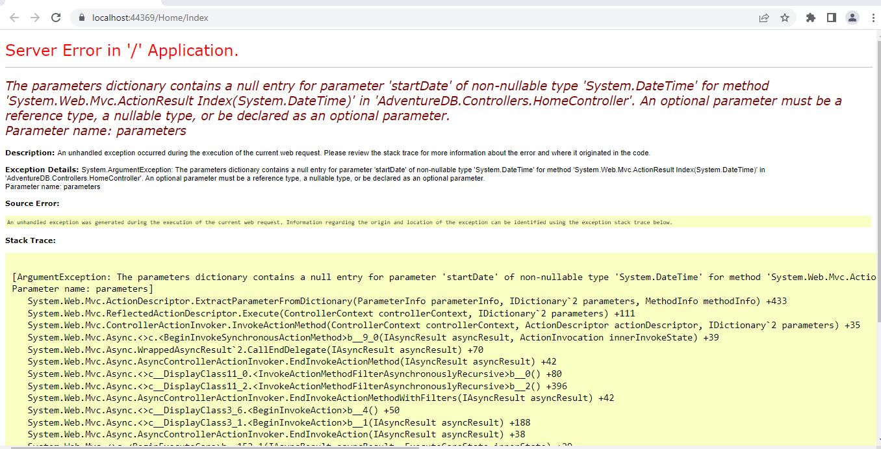Open Chrome settings via the menu button
881x449 pixels.
click(873, 18)
